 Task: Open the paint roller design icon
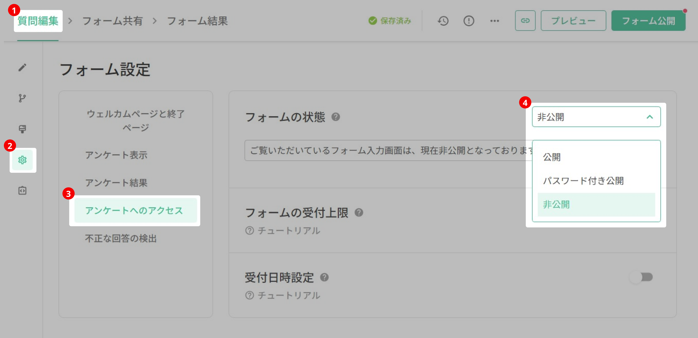pos(22,129)
